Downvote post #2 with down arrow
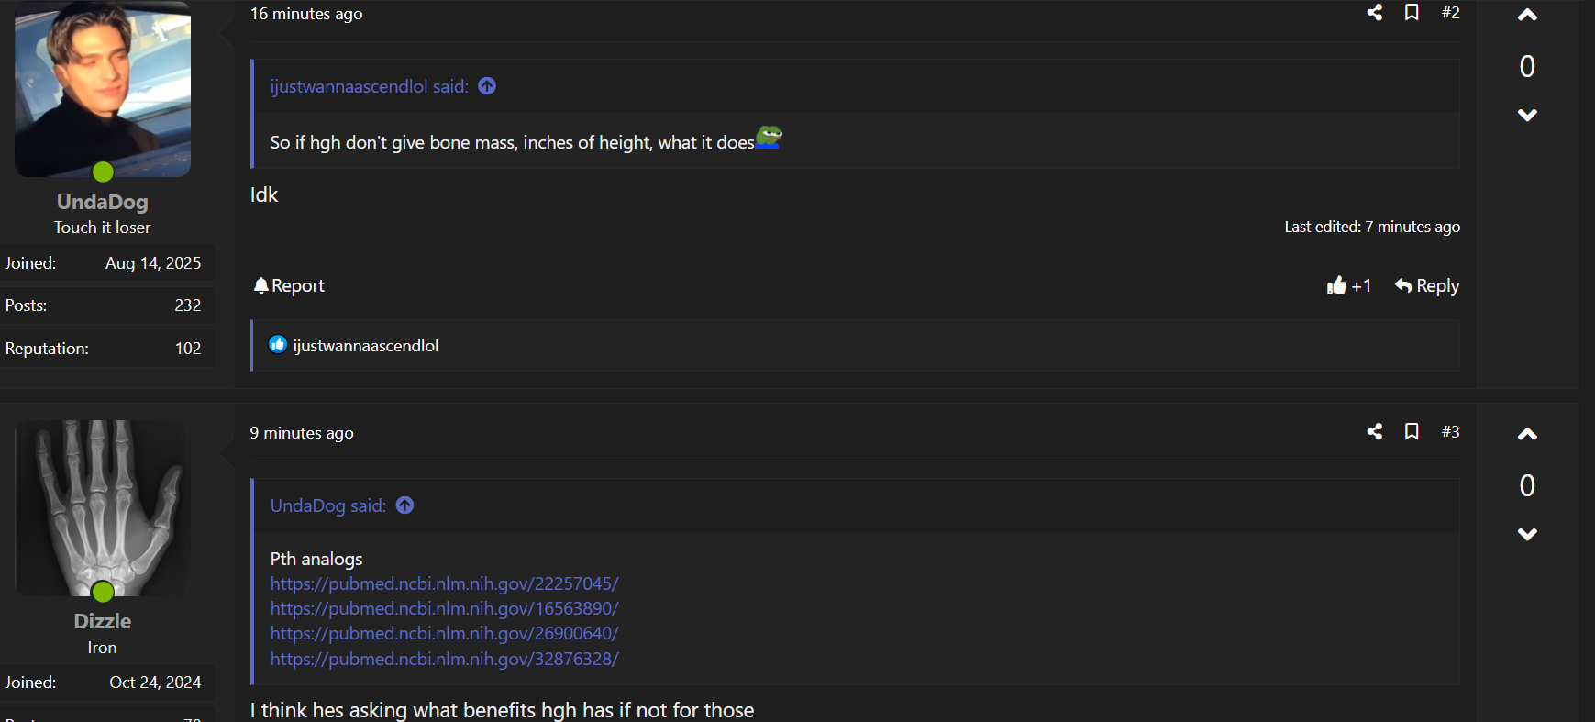 click(x=1527, y=115)
